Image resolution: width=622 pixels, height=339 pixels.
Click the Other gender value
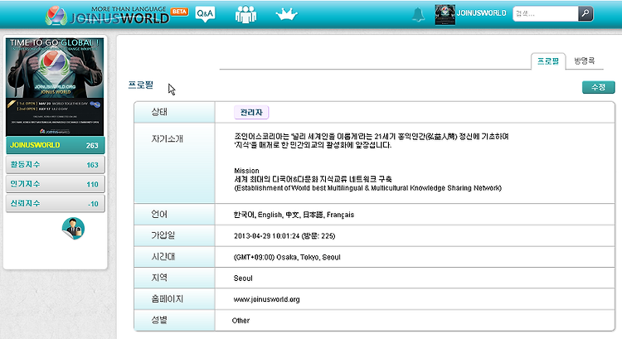(x=241, y=321)
